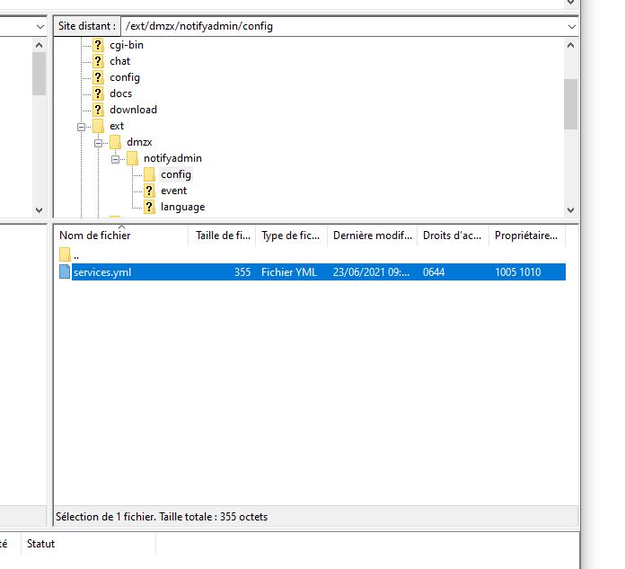
Task: Select config folder under notifyadmin
Action: pyautogui.click(x=176, y=174)
